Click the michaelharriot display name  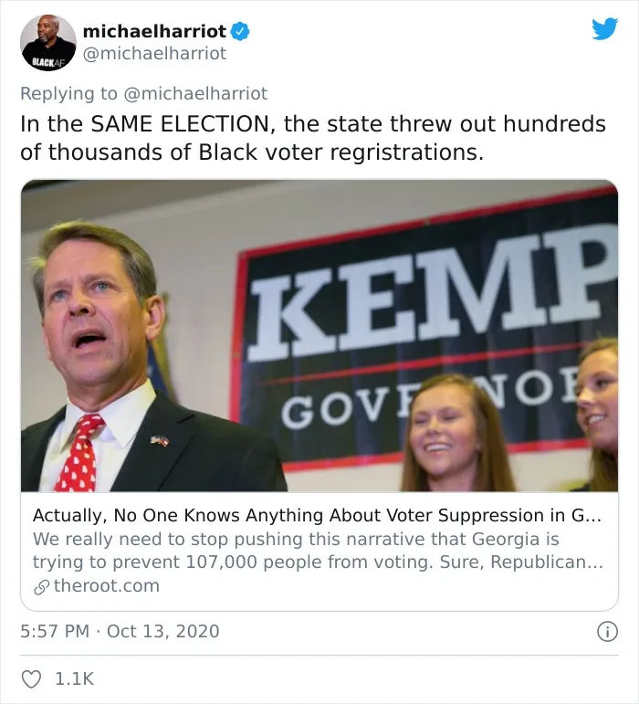click(x=155, y=31)
